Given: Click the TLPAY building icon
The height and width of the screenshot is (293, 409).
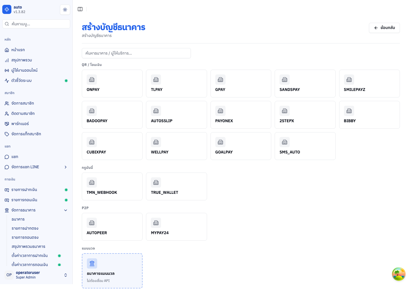Looking at the screenshot, I should 156,80.
